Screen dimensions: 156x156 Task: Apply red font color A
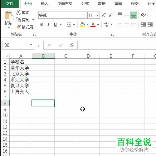[x=93, y=25]
